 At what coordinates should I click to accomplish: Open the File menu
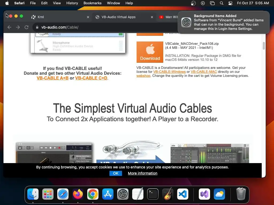point(33,3)
